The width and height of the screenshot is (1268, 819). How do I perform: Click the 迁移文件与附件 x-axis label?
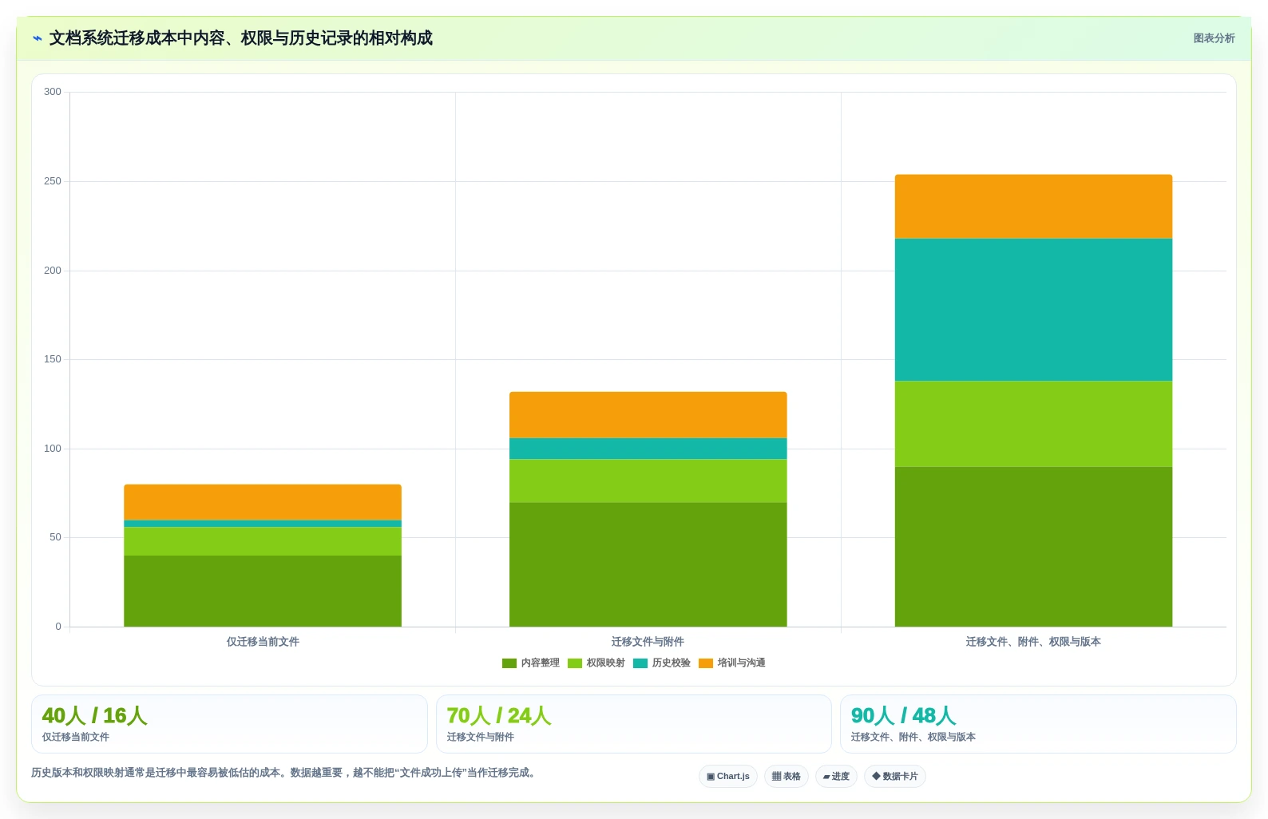[x=648, y=642]
